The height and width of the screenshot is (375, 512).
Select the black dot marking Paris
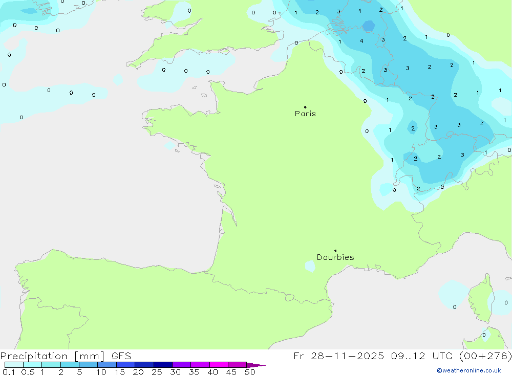(305, 107)
